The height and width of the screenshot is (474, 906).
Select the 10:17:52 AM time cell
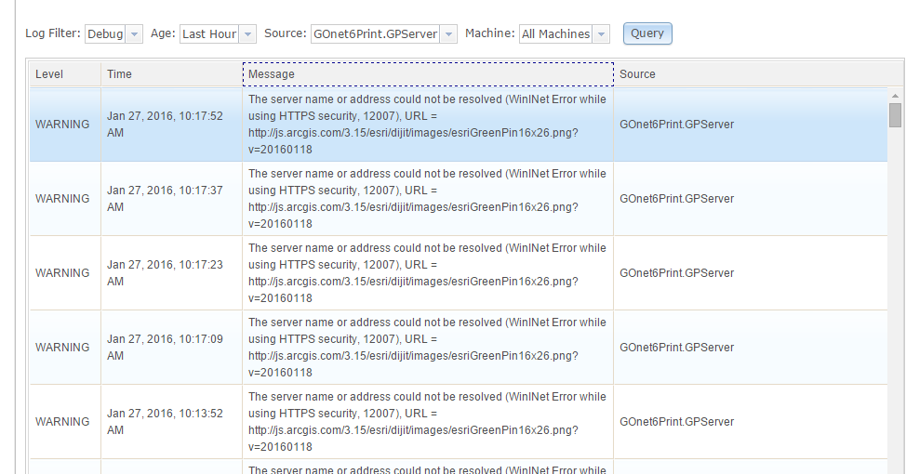pos(171,125)
